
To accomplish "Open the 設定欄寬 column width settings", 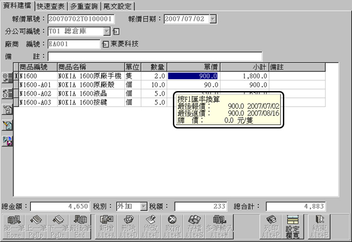I will [x=293, y=227].
